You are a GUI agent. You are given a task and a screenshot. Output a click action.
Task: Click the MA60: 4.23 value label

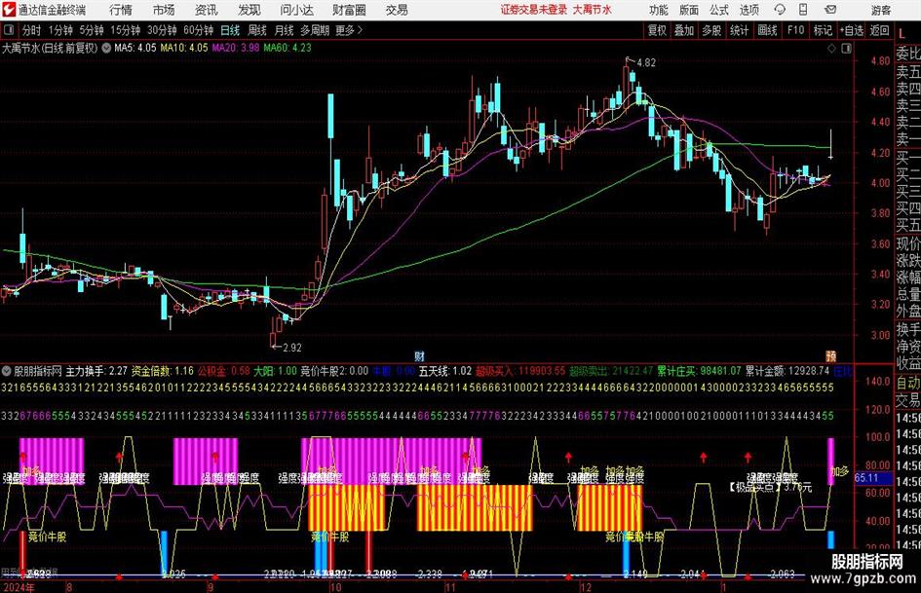pos(288,48)
